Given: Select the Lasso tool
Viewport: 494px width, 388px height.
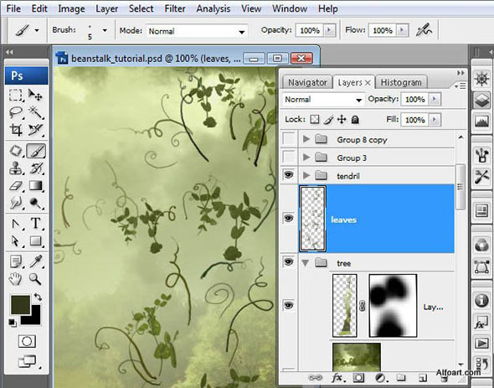Looking at the screenshot, I should pyautogui.click(x=16, y=112).
